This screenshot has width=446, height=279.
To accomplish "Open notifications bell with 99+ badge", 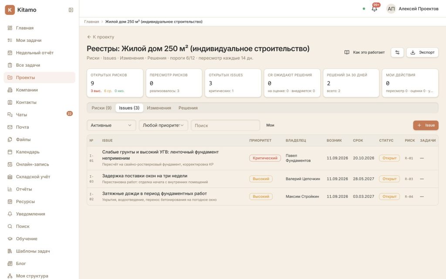I will coord(375,8).
